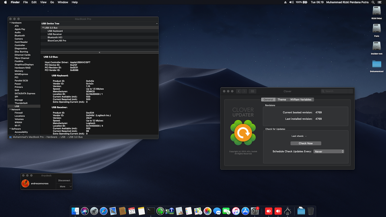
Task: Collapse USB 3.0 Bus tree node
Action: coord(43,28)
